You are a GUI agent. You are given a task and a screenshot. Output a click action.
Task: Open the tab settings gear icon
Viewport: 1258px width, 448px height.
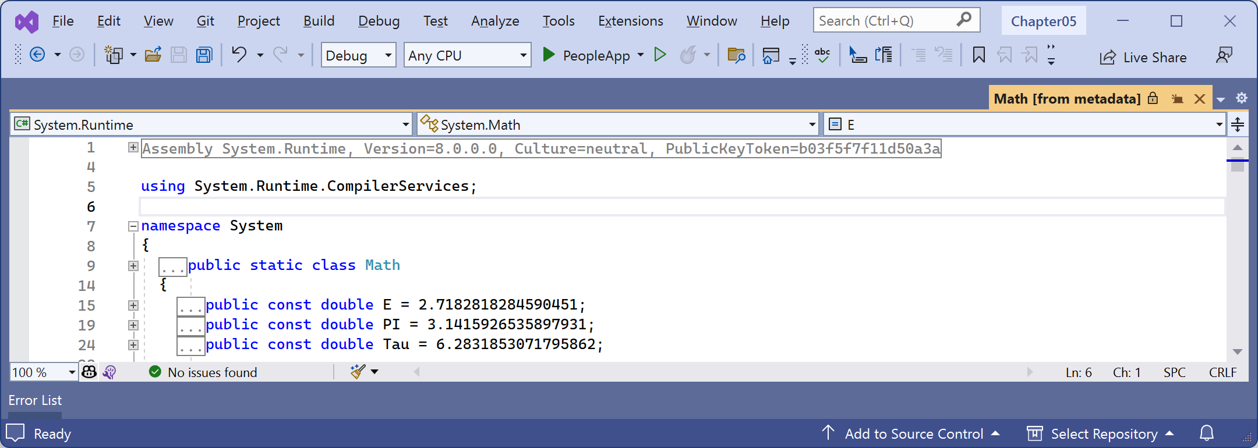tap(1242, 98)
